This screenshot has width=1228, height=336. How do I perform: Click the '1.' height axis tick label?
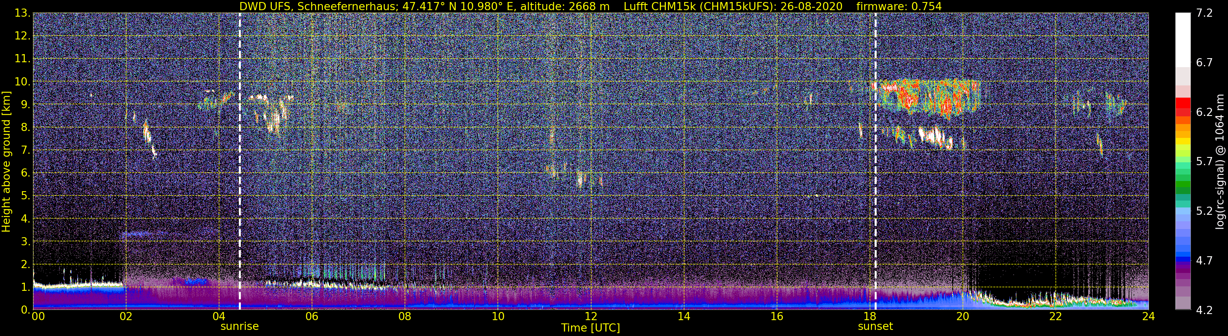pyautogui.click(x=25, y=287)
